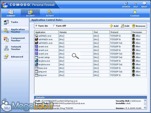
Task: Click the ping.exe icon in TCP/UDP In row
Action: point(36,75)
